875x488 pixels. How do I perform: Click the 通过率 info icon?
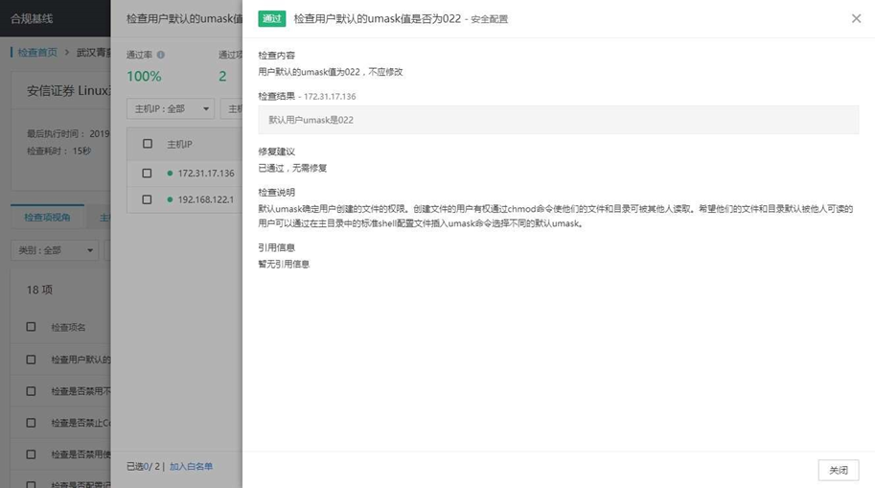(161, 55)
